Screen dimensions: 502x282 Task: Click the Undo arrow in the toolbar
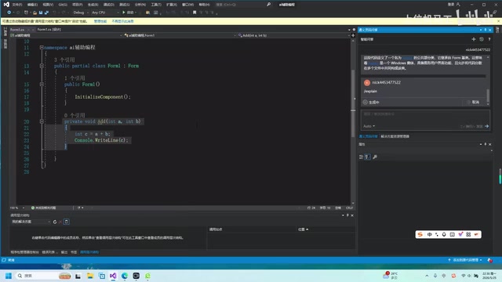point(54,13)
